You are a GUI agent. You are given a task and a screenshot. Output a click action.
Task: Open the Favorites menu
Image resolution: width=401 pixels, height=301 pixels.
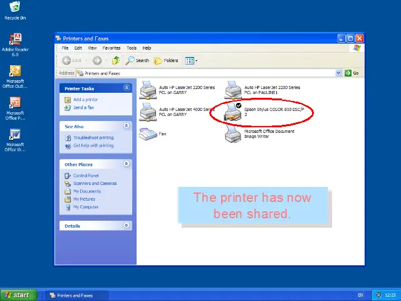[112, 48]
